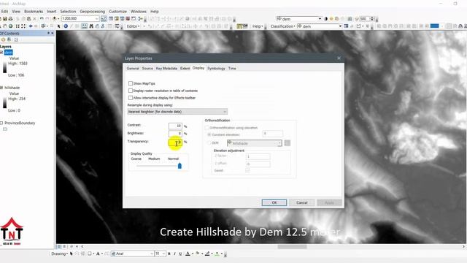Toggle Display raster resolution in table of contents

131,91
